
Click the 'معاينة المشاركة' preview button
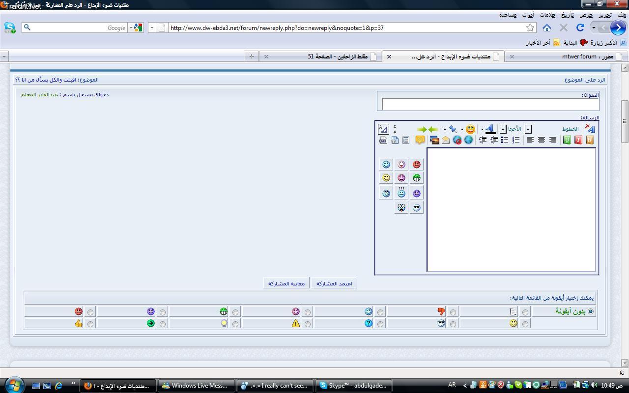click(286, 283)
